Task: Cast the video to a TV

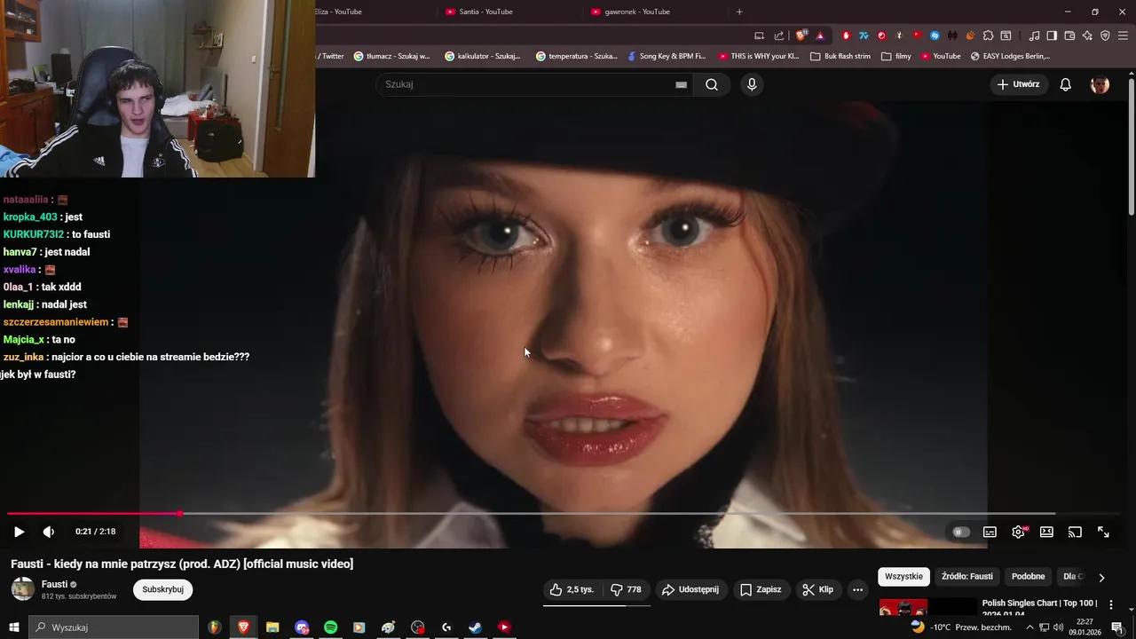Action: click(1075, 532)
